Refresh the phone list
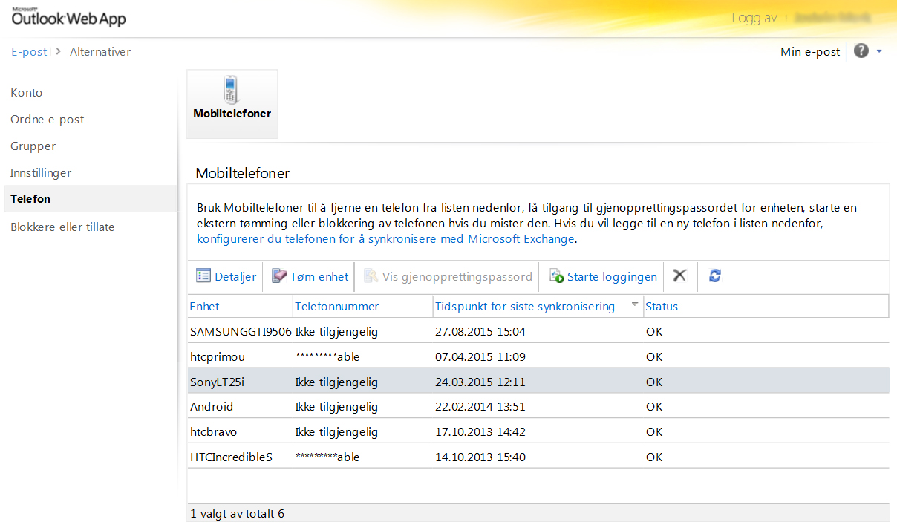 715,276
